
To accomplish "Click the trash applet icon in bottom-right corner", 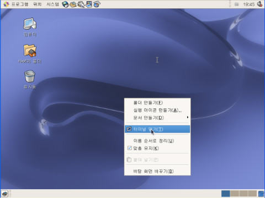I will pos(261,194).
